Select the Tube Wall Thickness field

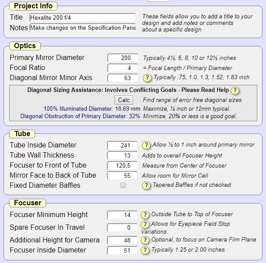click(123, 155)
